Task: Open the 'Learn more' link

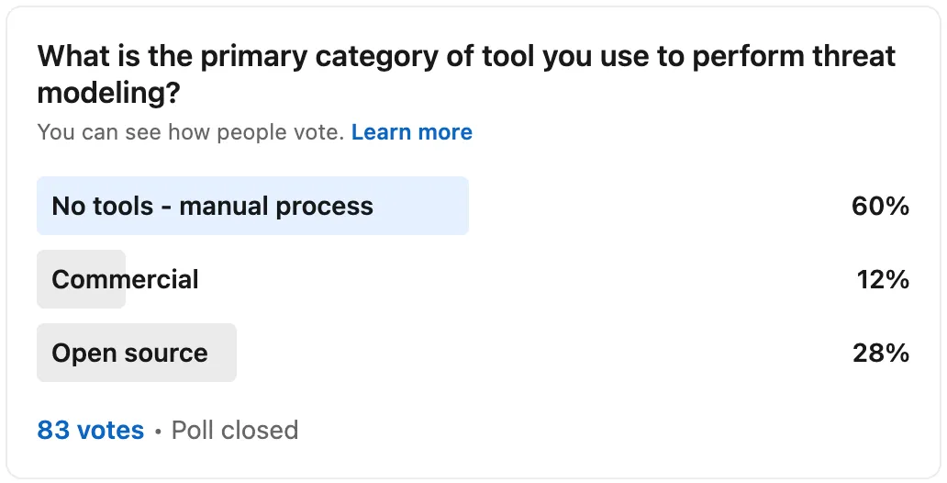Action: tap(412, 132)
